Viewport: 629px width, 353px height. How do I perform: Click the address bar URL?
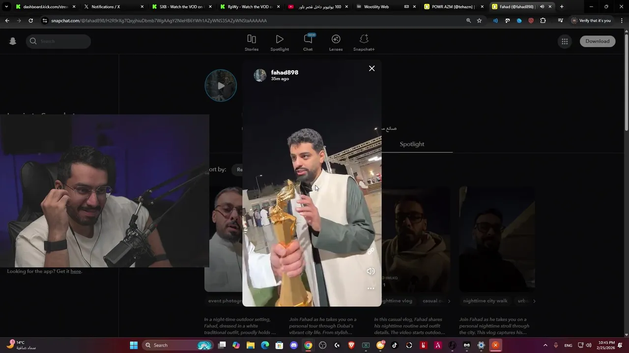point(159,21)
